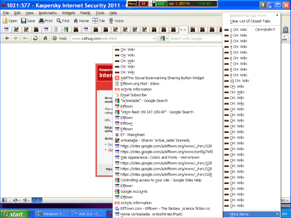Screen dimensions: 291x218
Task: Click the Menu button in the top overlay widget
Action: [x=132, y=3]
